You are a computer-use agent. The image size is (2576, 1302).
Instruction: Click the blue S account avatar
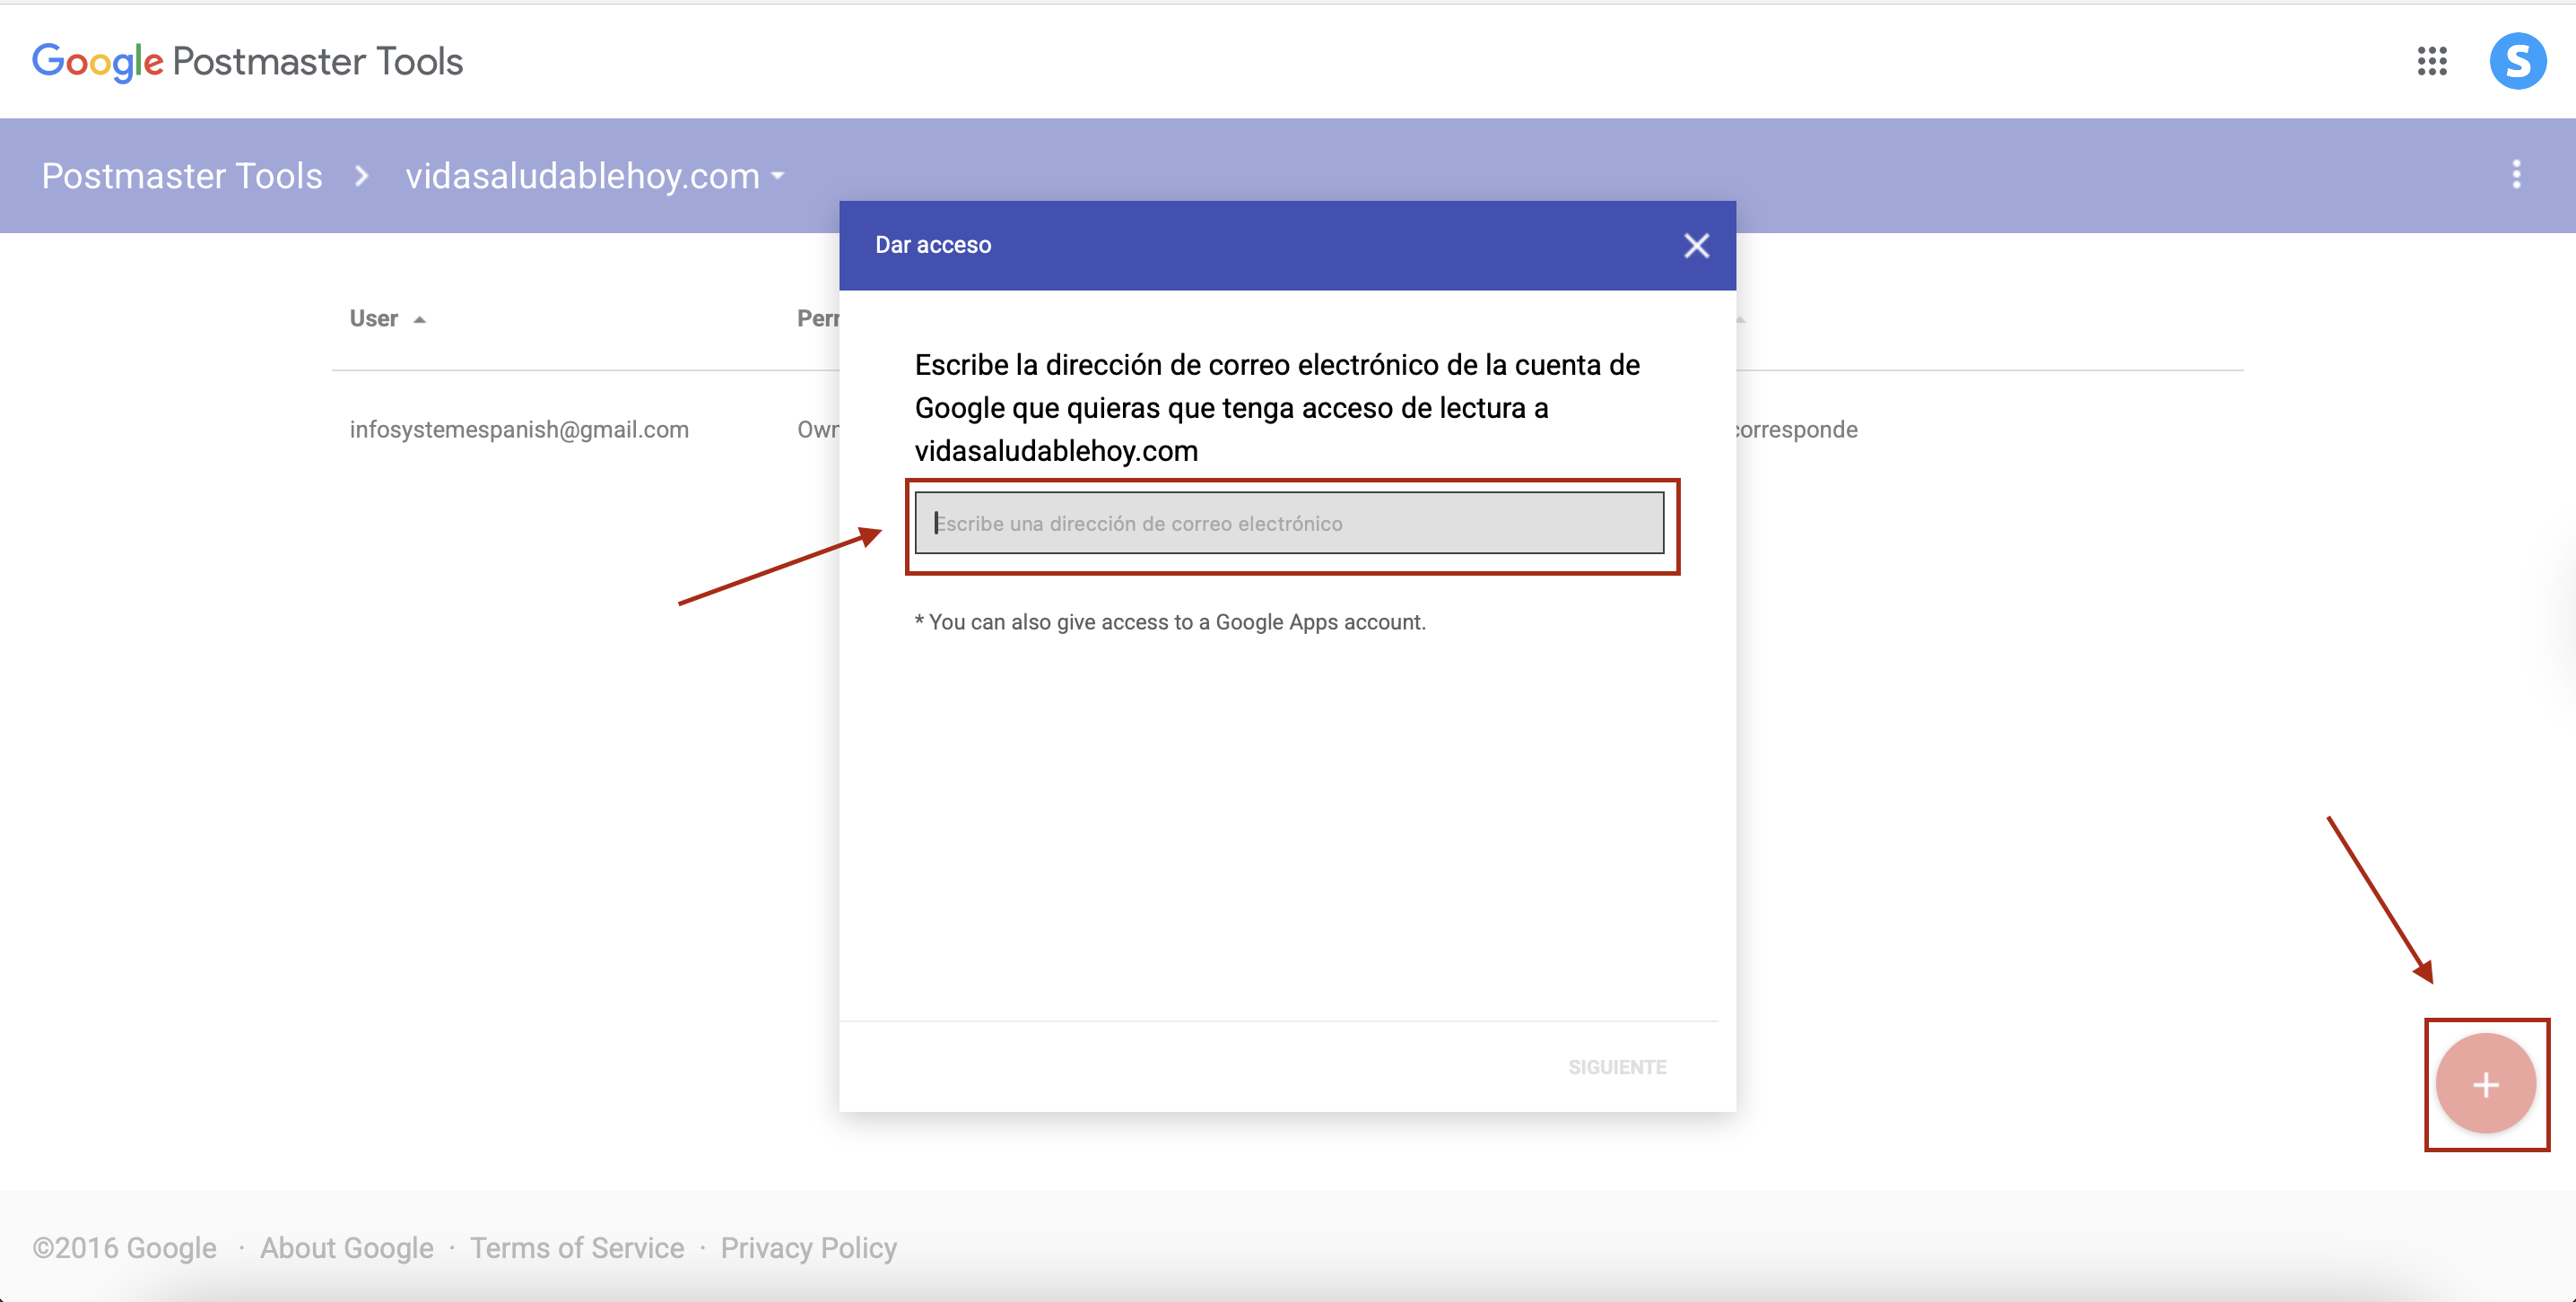coord(2517,61)
